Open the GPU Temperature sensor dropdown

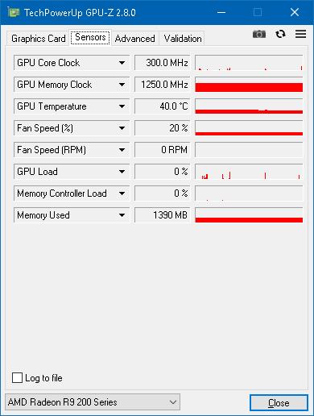(x=72, y=106)
